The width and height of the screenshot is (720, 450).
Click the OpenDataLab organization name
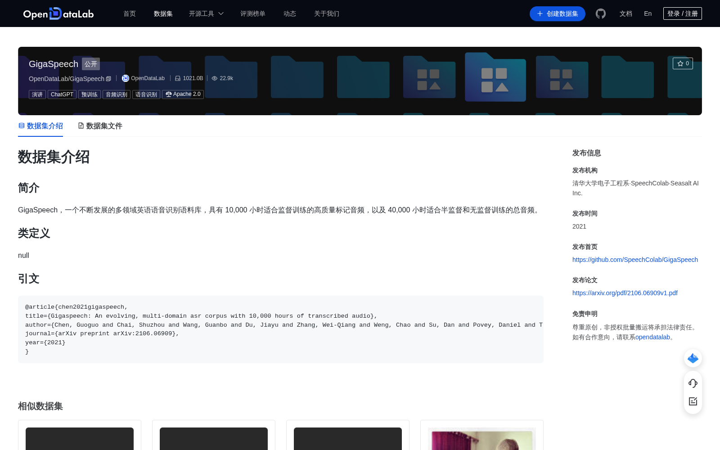point(148,78)
